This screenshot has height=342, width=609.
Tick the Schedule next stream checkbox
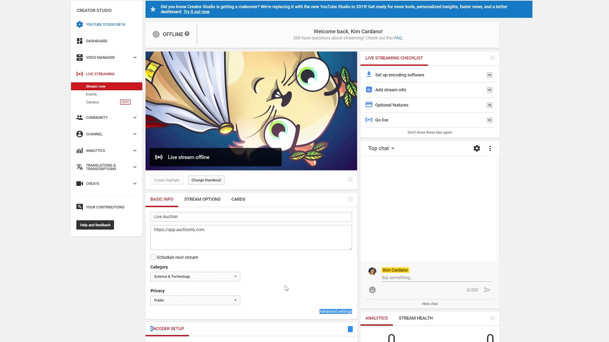coord(153,257)
